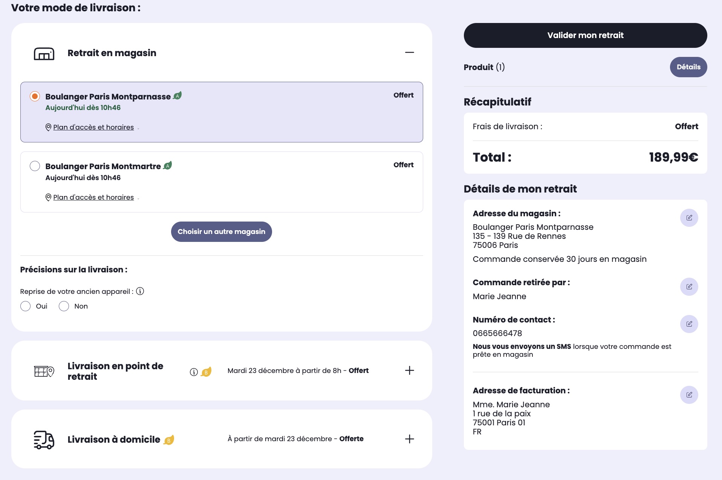Edit the contact phone number
The image size is (722, 480).
point(689,324)
